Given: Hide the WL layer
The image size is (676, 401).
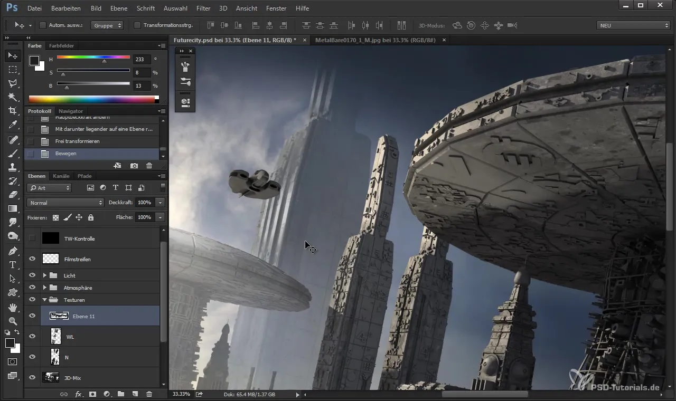Looking at the screenshot, I should [32, 337].
